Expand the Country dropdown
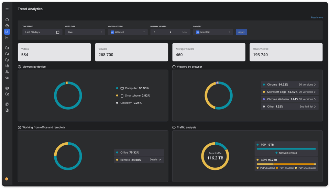The width and height of the screenshot is (330, 189). tap(213, 32)
